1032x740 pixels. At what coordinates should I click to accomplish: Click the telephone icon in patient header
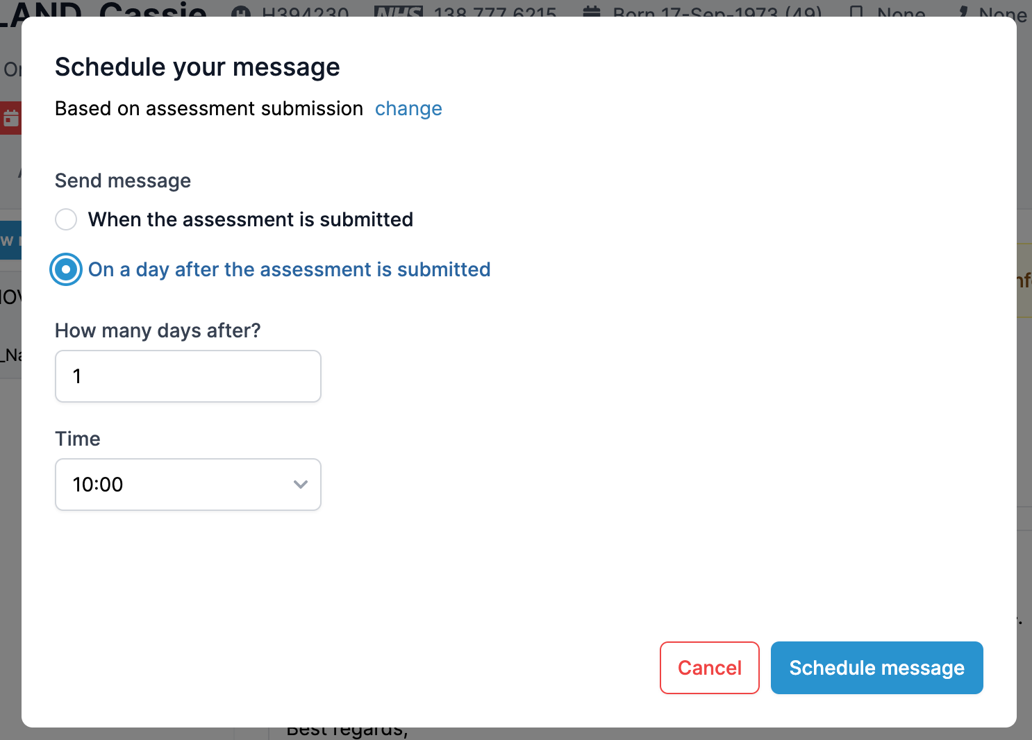point(963,12)
